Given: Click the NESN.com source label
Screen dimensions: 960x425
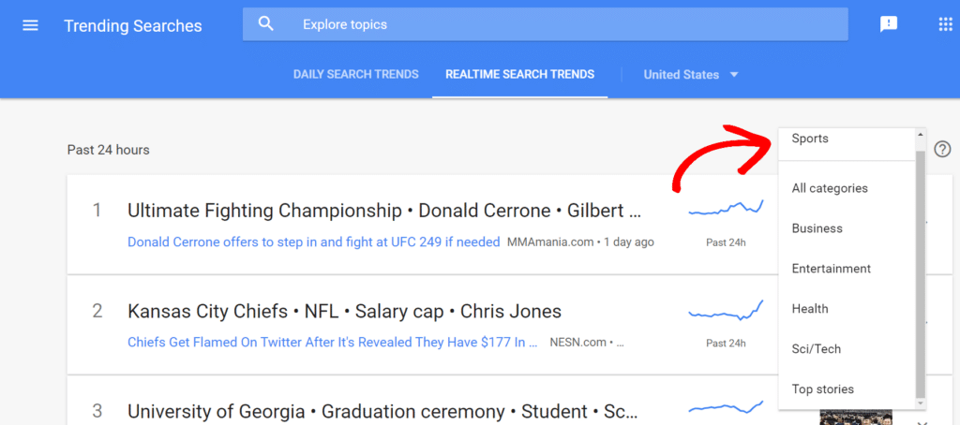Looking at the screenshot, I should click(x=577, y=343).
